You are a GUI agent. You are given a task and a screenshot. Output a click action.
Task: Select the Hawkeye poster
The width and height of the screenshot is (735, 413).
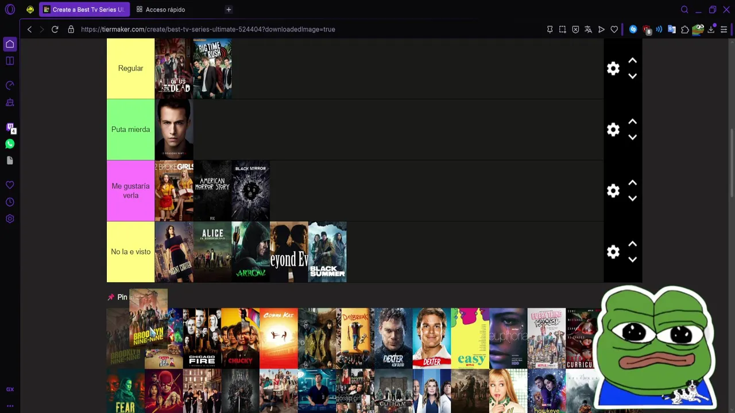547,391
